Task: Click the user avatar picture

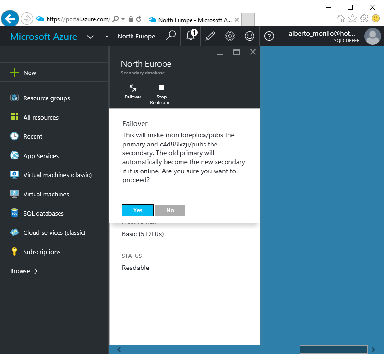Action: [x=372, y=36]
